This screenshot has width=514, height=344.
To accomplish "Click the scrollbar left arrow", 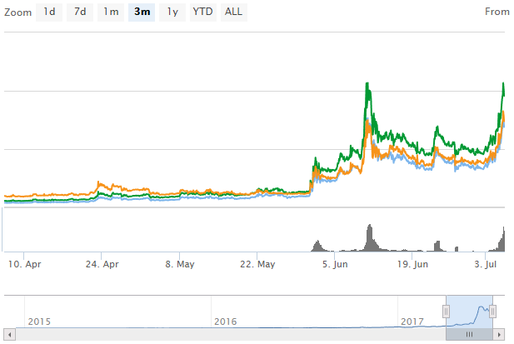I will coord(10,335).
